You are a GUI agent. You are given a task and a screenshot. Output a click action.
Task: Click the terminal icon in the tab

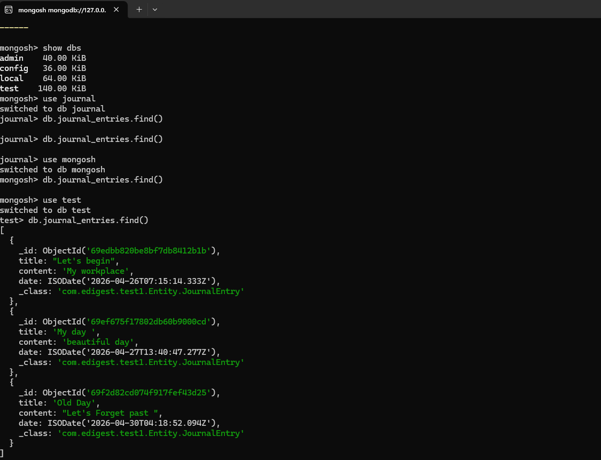[x=9, y=10]
